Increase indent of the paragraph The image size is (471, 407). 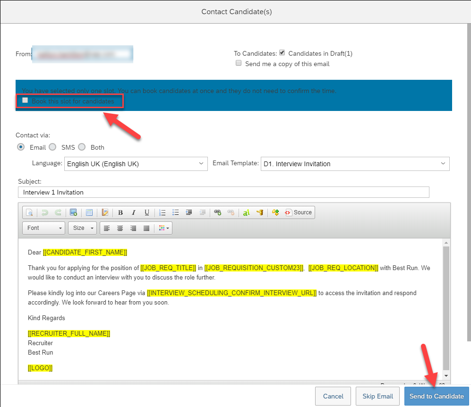point(188,212)
